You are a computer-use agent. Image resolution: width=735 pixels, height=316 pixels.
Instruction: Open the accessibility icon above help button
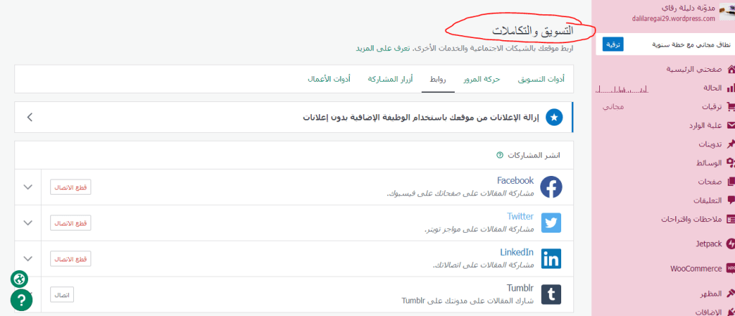[20, 279]
